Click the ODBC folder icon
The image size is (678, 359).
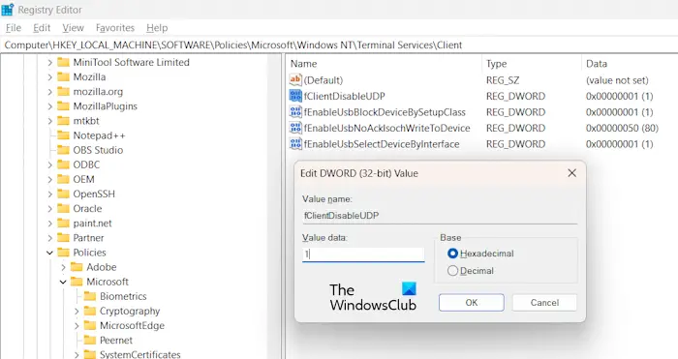click(63, 165)
